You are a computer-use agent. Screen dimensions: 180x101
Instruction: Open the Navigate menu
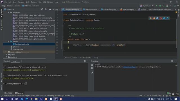pos(21,2)
